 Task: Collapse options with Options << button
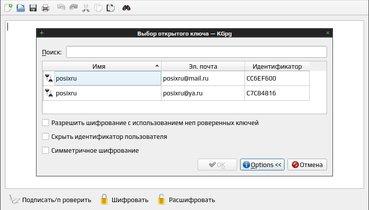point(262,165)
